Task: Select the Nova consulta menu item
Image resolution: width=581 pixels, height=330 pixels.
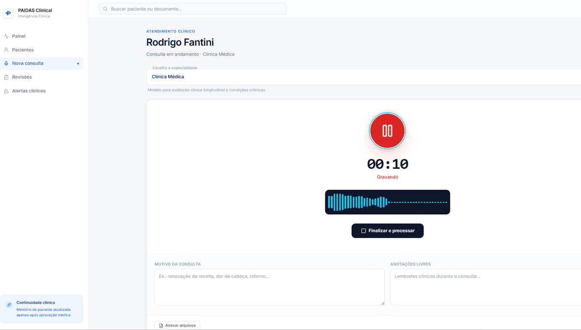Action: (41, 63)
